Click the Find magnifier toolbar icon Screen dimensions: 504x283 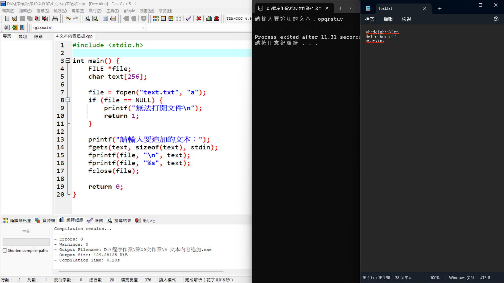tap(87, 19)
